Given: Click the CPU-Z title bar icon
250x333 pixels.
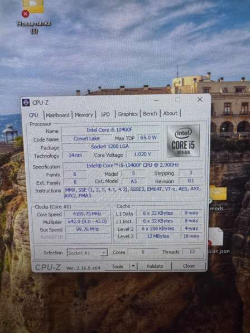Looking at the screenshot, I should click(26, 103).
